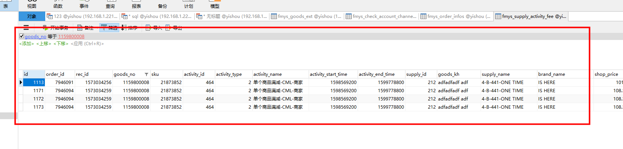
Task: Click <应用 (Ctrl+R)> apply filter link
Action: coord(87,44)
